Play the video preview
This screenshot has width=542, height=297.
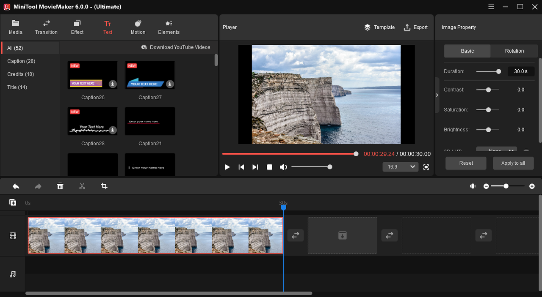point(227,167)
